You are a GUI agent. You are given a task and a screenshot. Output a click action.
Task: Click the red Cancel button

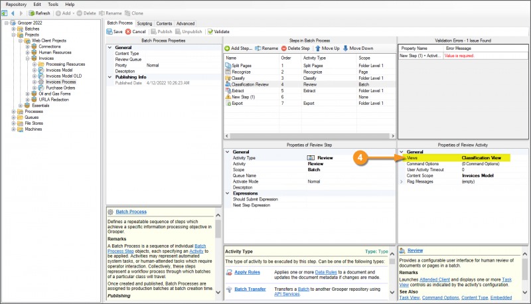tap(135, 31)
